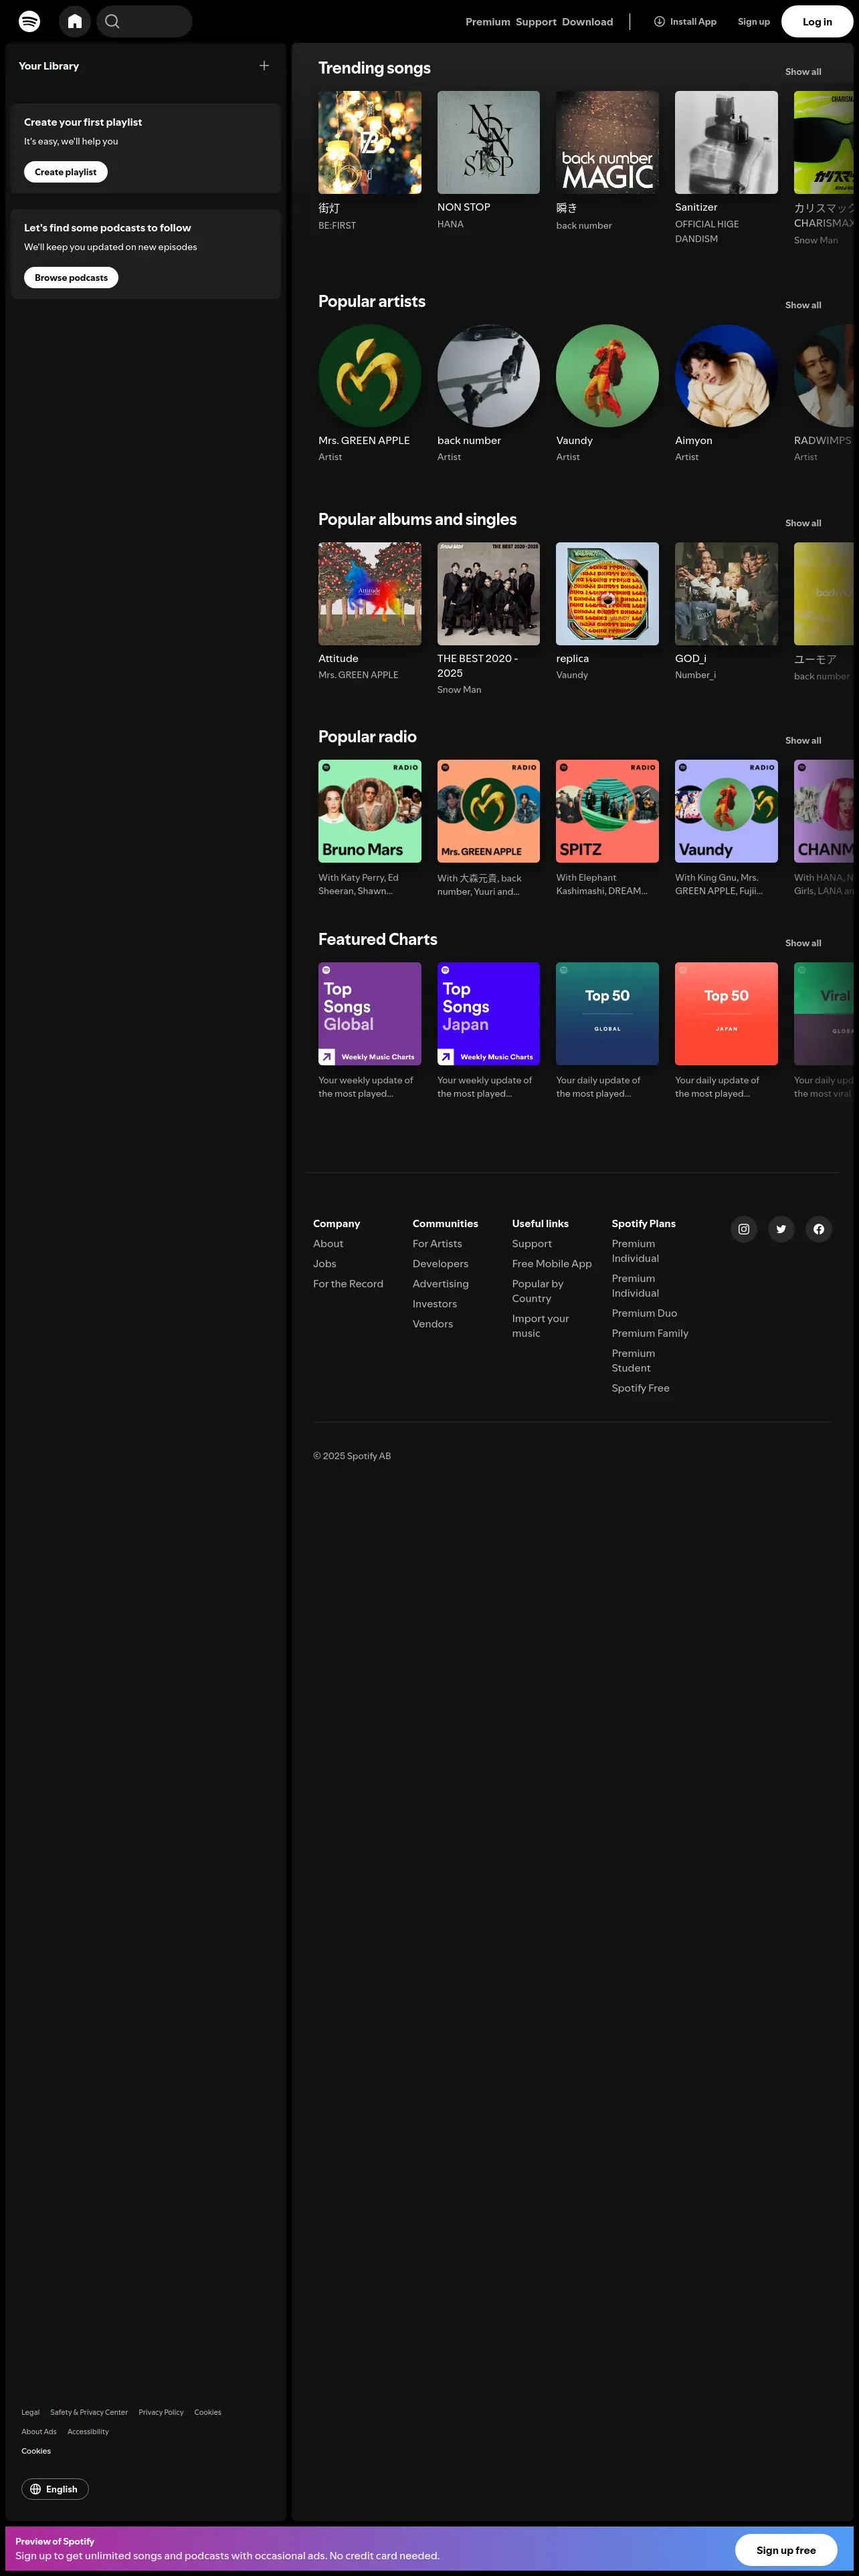Open the GOD_i album cover

pos(727,594)
